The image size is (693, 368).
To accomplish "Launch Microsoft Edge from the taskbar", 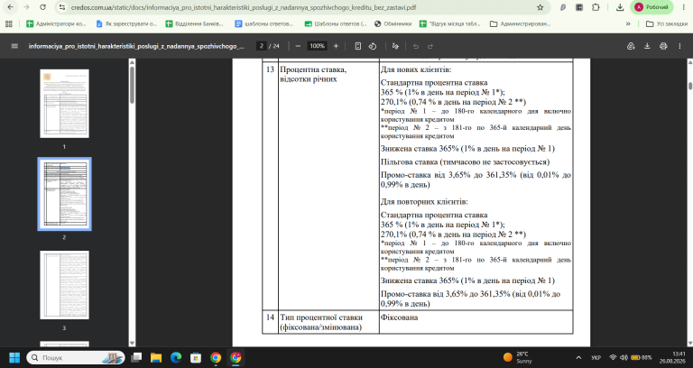I will (x=176, y=357).
